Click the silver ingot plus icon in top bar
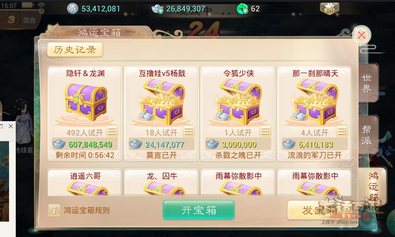The width and height of the screenshot is (395, 237). 157,9
